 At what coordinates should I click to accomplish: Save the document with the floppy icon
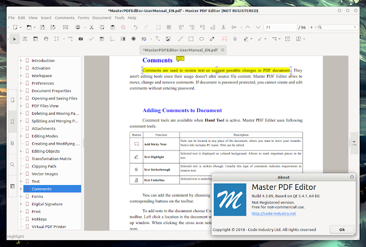[x=42, y=27]
